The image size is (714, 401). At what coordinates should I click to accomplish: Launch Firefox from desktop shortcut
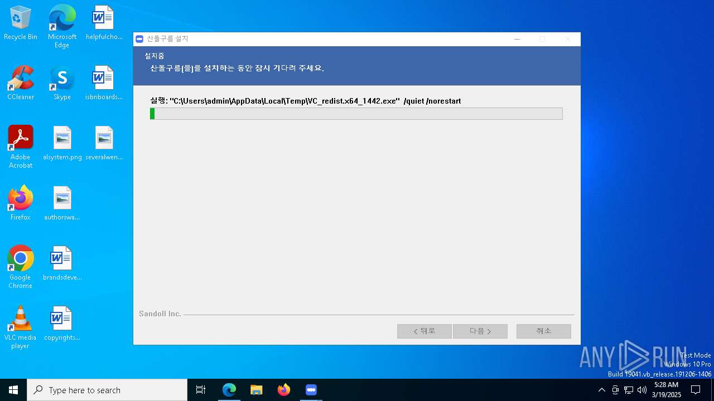tap(21, 203)
